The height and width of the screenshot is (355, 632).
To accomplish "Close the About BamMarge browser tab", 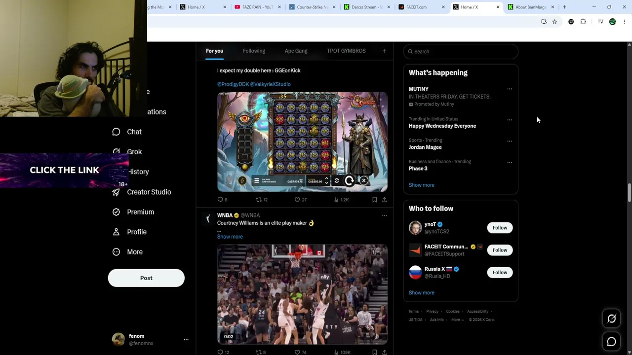I will pos(553,7).
